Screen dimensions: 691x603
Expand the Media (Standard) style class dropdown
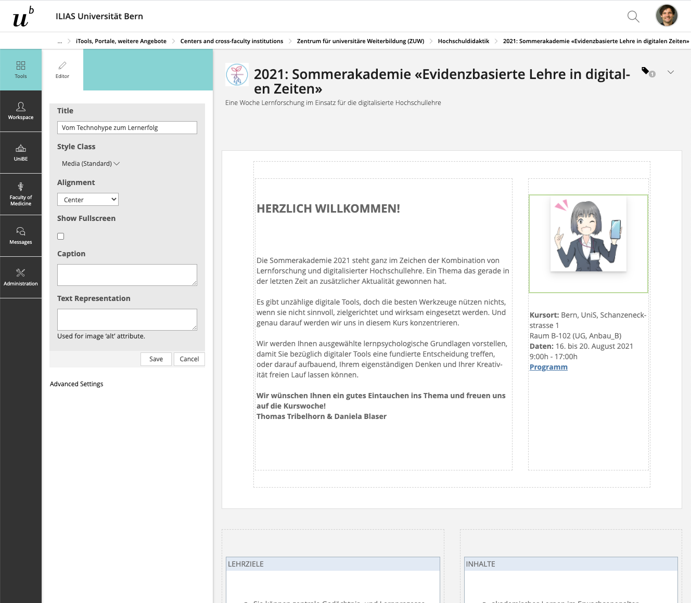coord(91,164)
